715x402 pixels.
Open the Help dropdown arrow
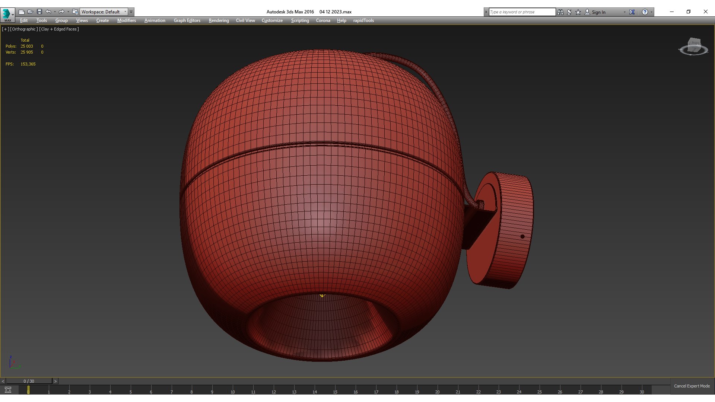click(x=651, y=12)
